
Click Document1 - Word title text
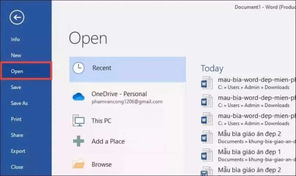[265, 7]
